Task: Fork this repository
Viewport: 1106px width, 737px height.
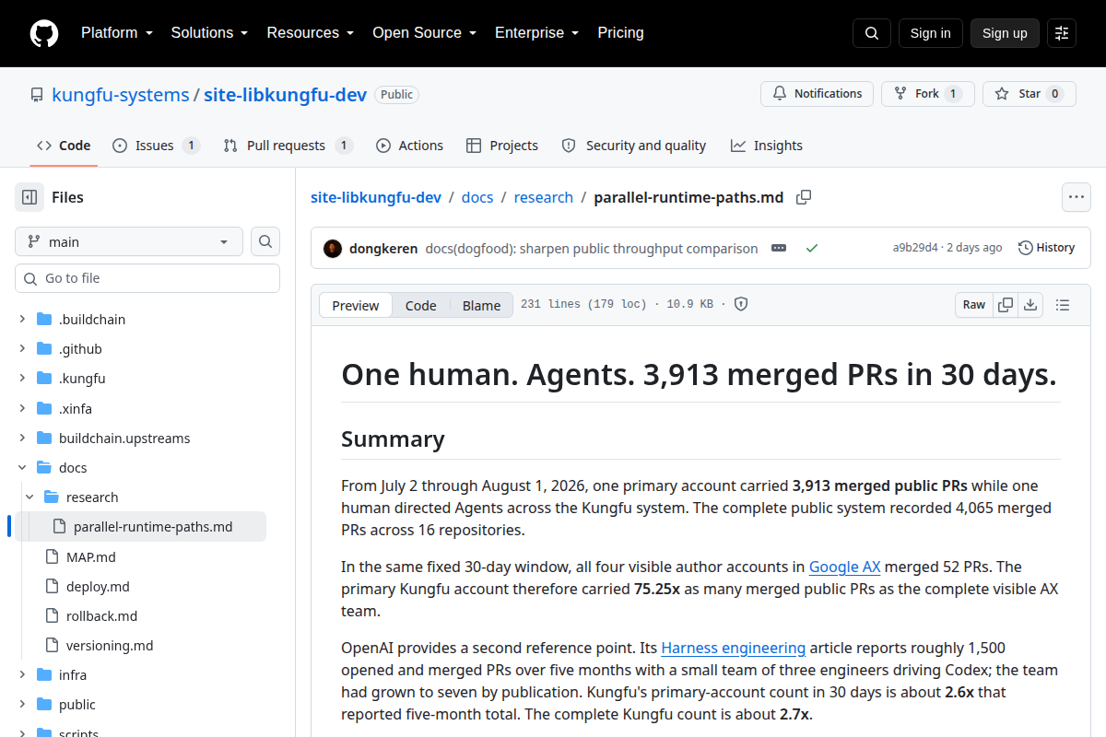Action: [x=928, y=94]
